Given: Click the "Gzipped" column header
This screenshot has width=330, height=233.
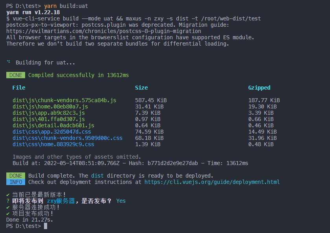Looking at the screenshot, I should pos(259,88).
